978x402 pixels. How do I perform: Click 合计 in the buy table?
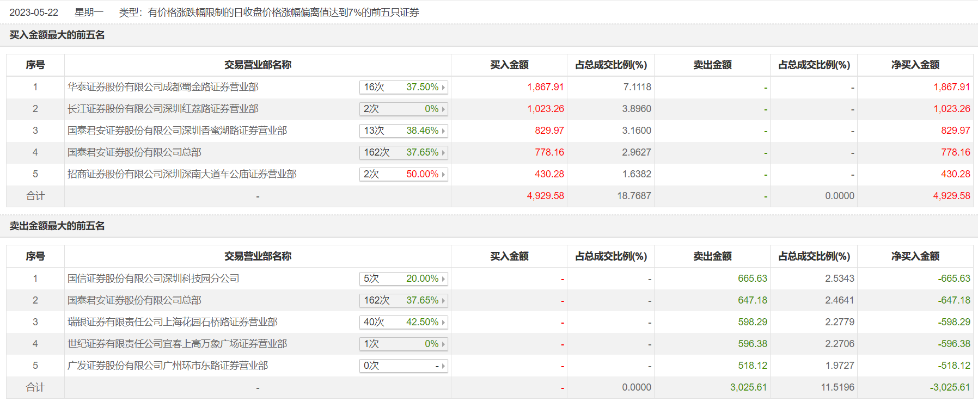tap(35, 196)
